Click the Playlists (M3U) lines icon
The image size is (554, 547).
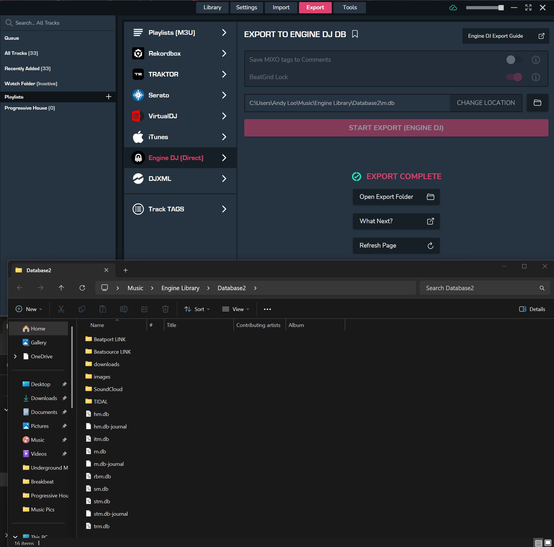pos(138,32)
